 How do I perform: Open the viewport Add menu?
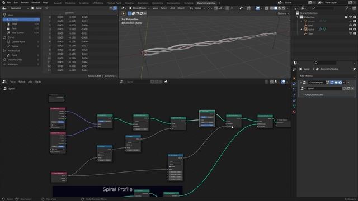pos(172,8)
